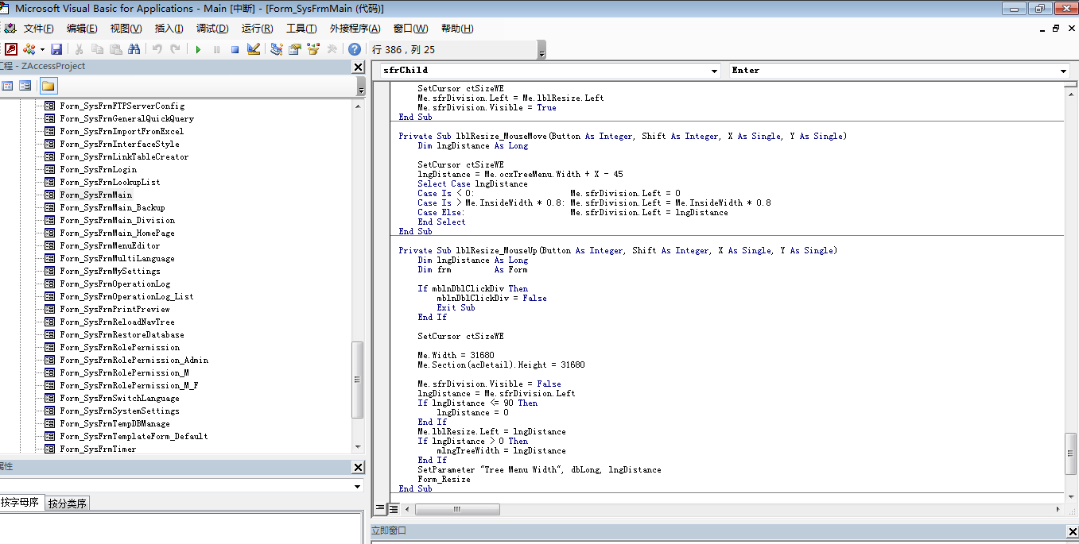Click the Cut scissors icon
This screenshot has height=544, width=1079.
[80, 49]
